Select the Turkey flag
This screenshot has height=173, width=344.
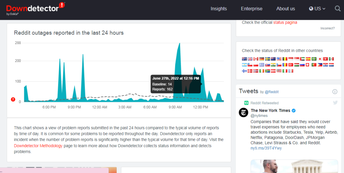click(x=291, y=65)
